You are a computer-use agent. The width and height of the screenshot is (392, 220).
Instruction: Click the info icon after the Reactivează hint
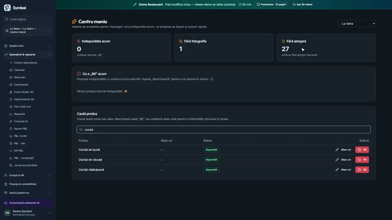coord(212,79)
